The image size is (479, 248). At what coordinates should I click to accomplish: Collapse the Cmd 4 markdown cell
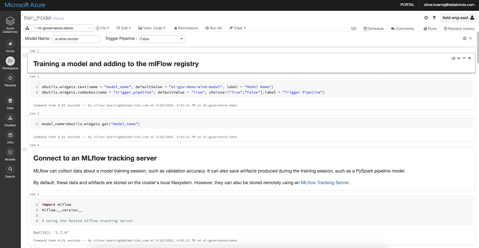pyautogui.click(x=25, y=149)
